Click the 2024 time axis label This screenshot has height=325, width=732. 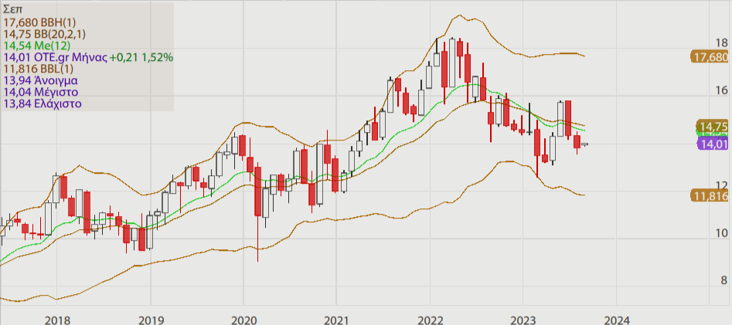(616, 319)
